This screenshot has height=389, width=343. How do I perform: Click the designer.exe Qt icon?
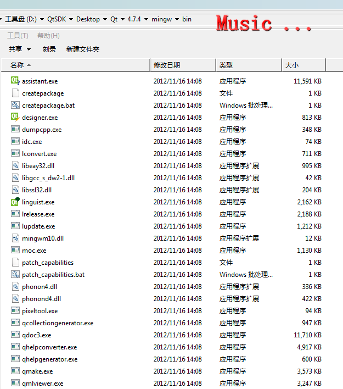[15, 117]
